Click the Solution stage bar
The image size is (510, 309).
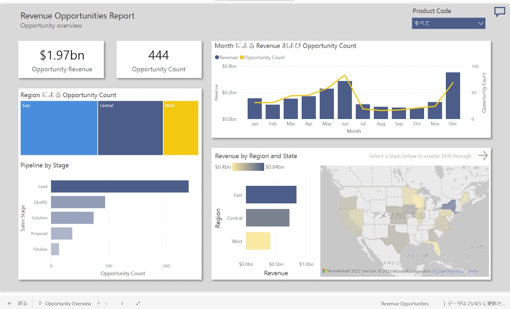pyautogui.click(x=72, y=218)
